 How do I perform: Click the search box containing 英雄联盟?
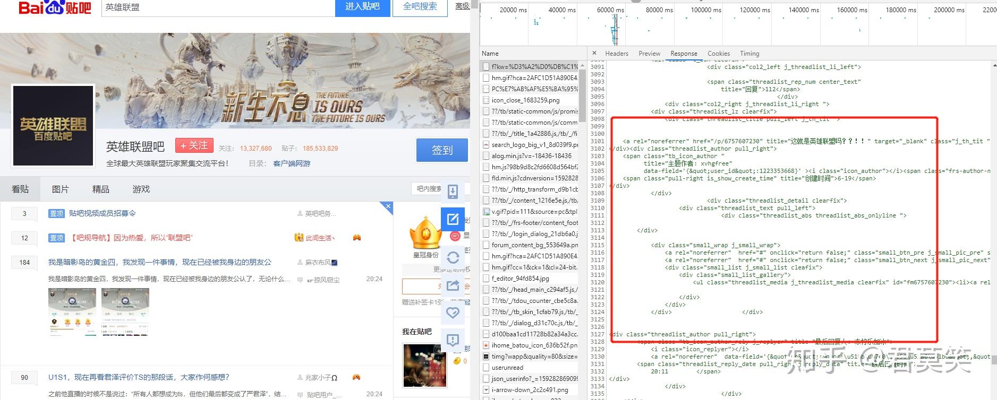[218, 7]
